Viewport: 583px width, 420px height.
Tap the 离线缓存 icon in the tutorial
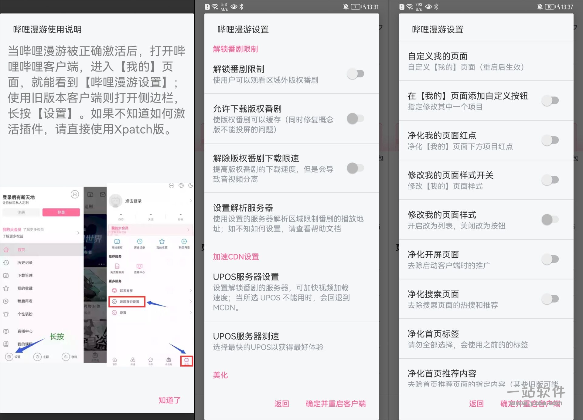pos(117,242)
